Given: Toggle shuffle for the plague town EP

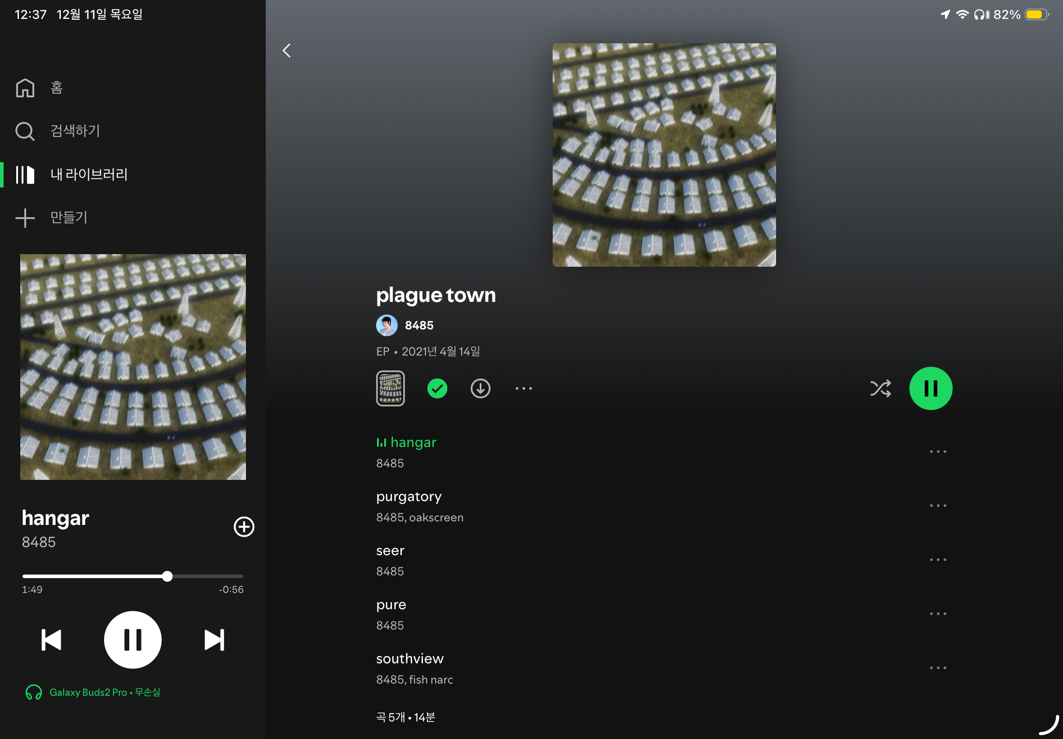Looking at the screenshot, I should tap(880, 388).
